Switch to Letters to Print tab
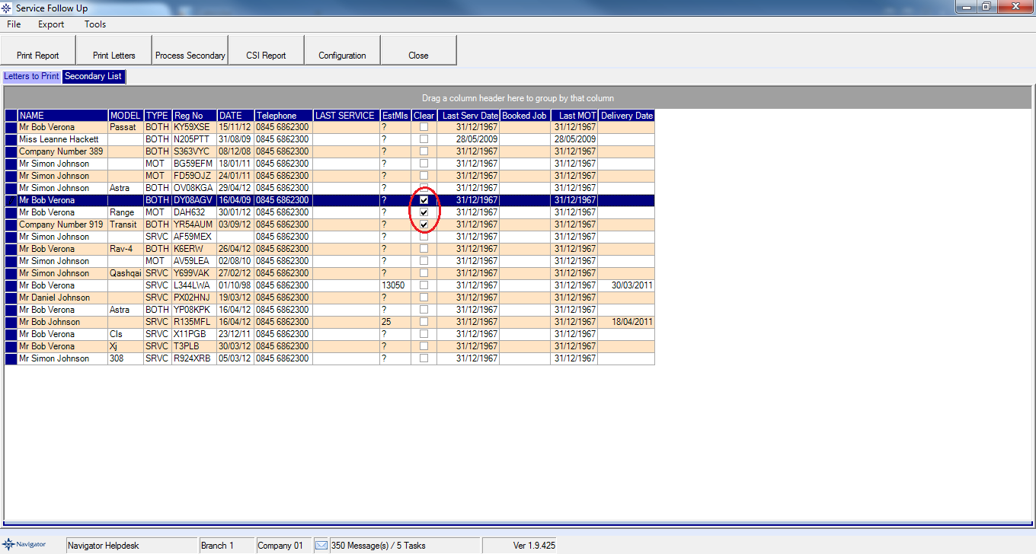 [x=31, y=76]
